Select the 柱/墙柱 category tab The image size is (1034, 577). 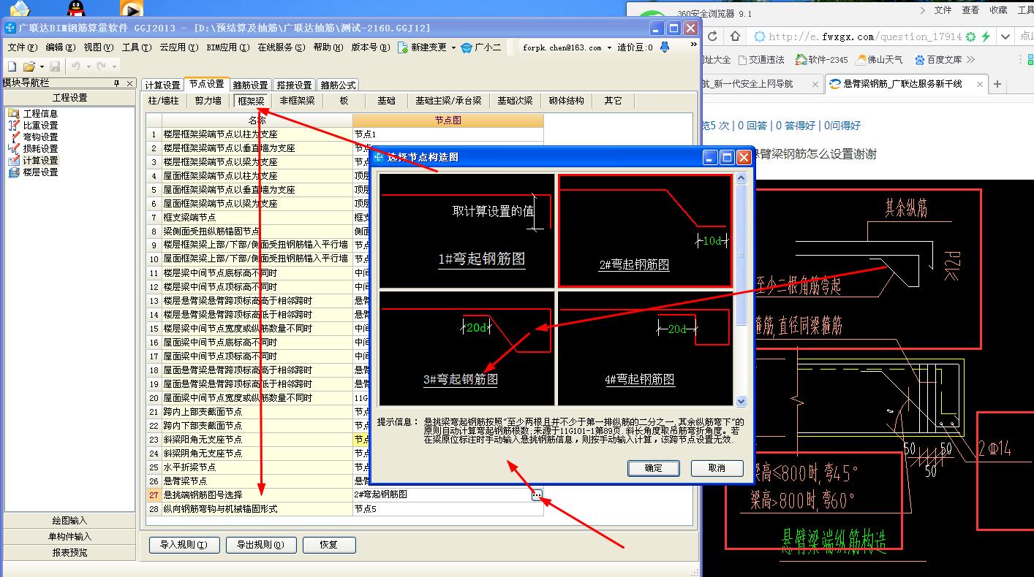click(163, 101)
